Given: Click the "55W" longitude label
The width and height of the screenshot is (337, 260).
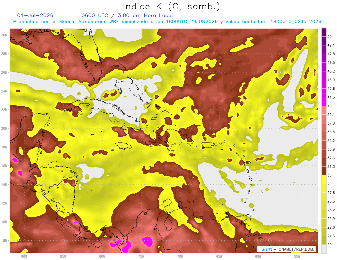Looking at the screenshot, I should point(297,256).
